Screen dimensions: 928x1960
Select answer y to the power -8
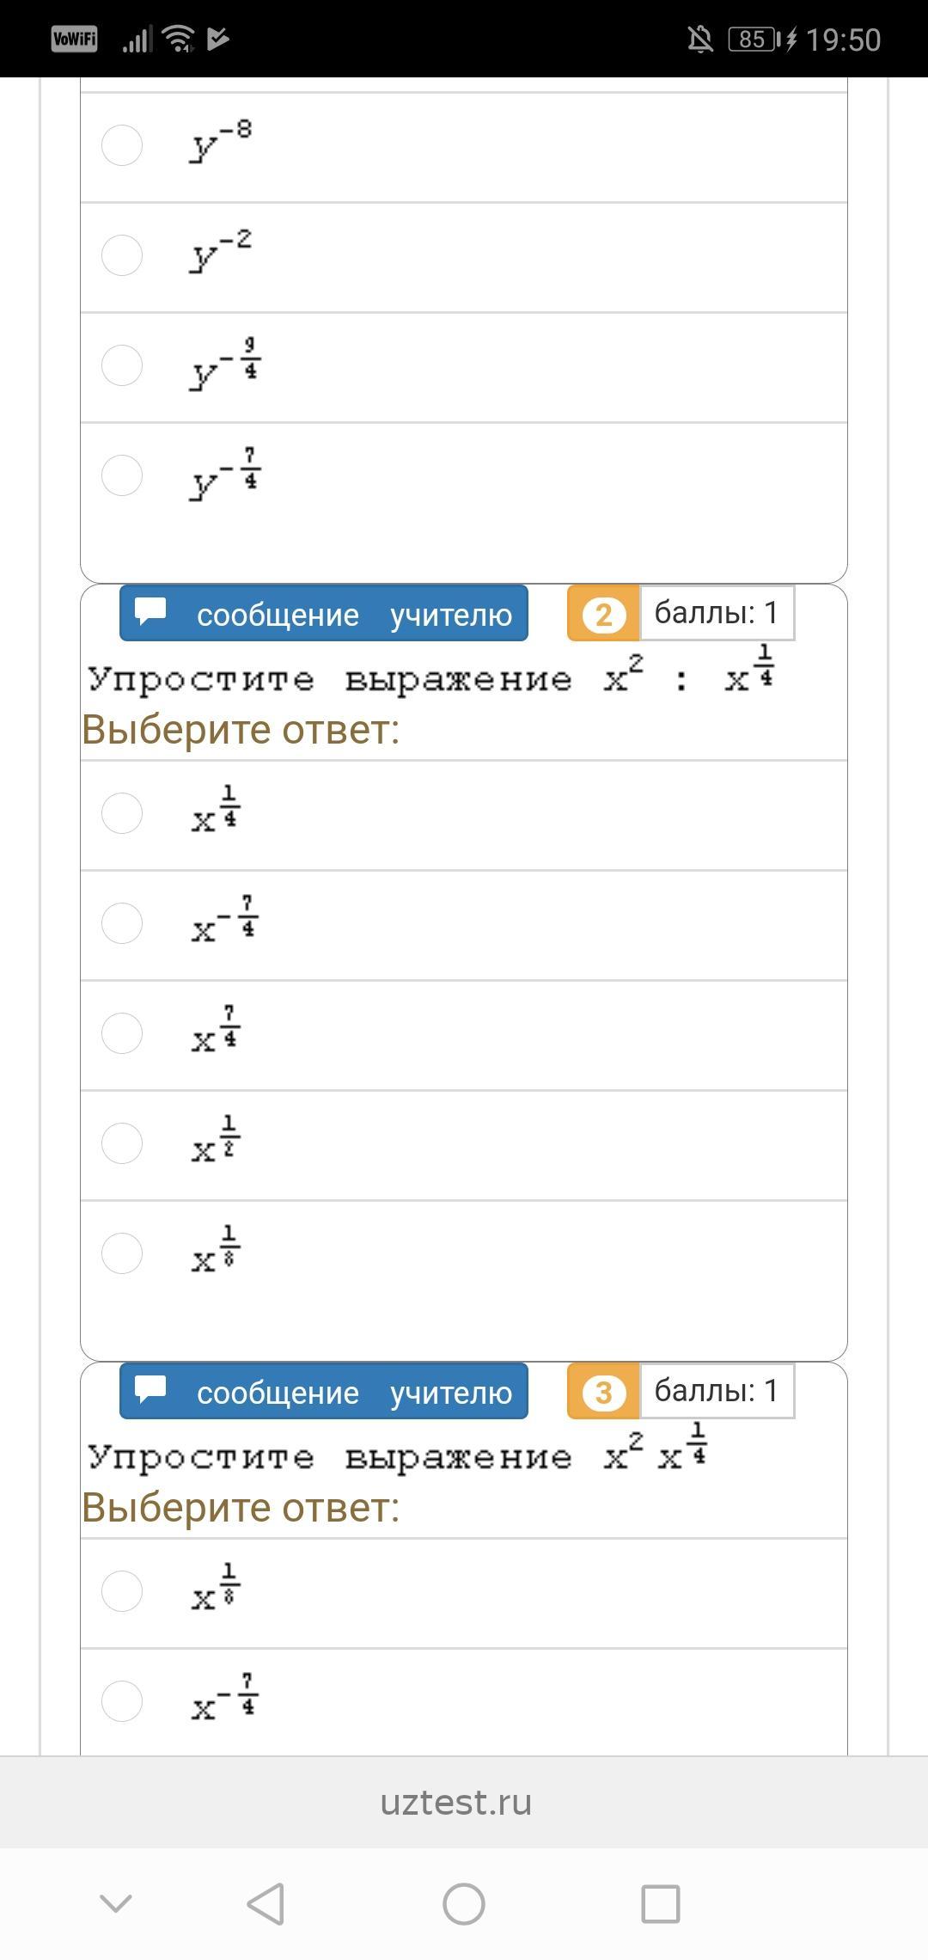(122, 145)
